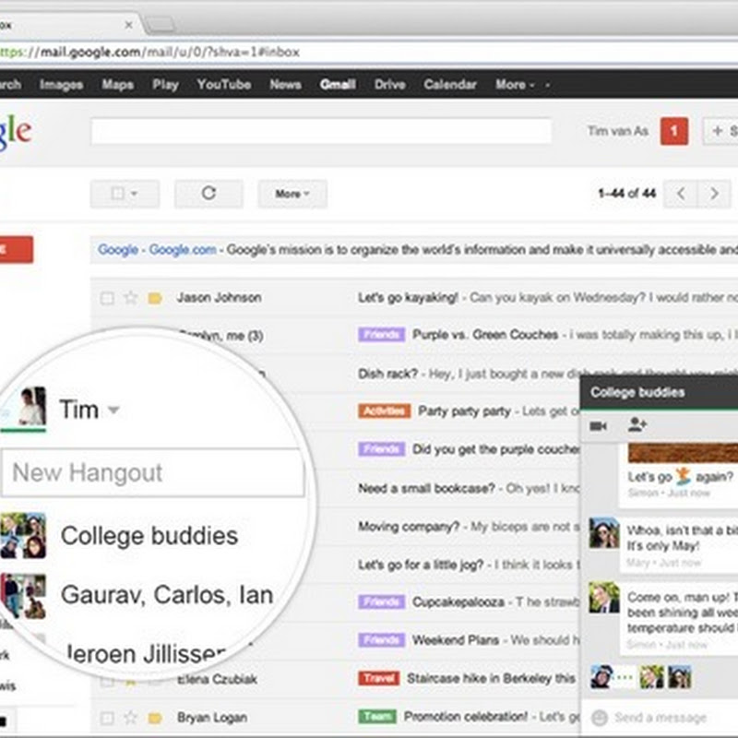The height and width of the screenshot is (738, 738).
Task: Go to newer messages with left arrow
Action: coord(681,194)
